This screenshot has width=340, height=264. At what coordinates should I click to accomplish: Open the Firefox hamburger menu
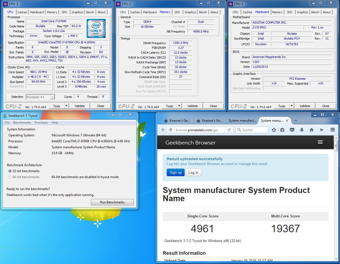333,130
